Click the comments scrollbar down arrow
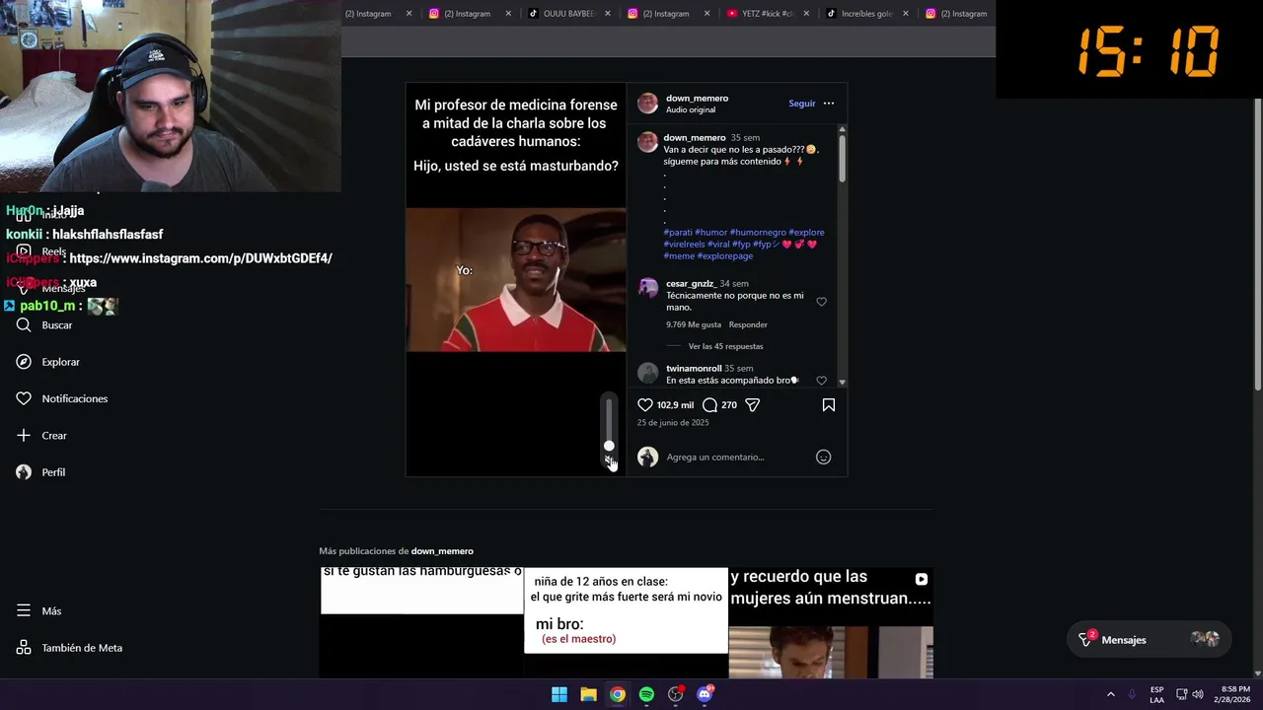This screenshot has width=1263, height=710. click(842, 382)
